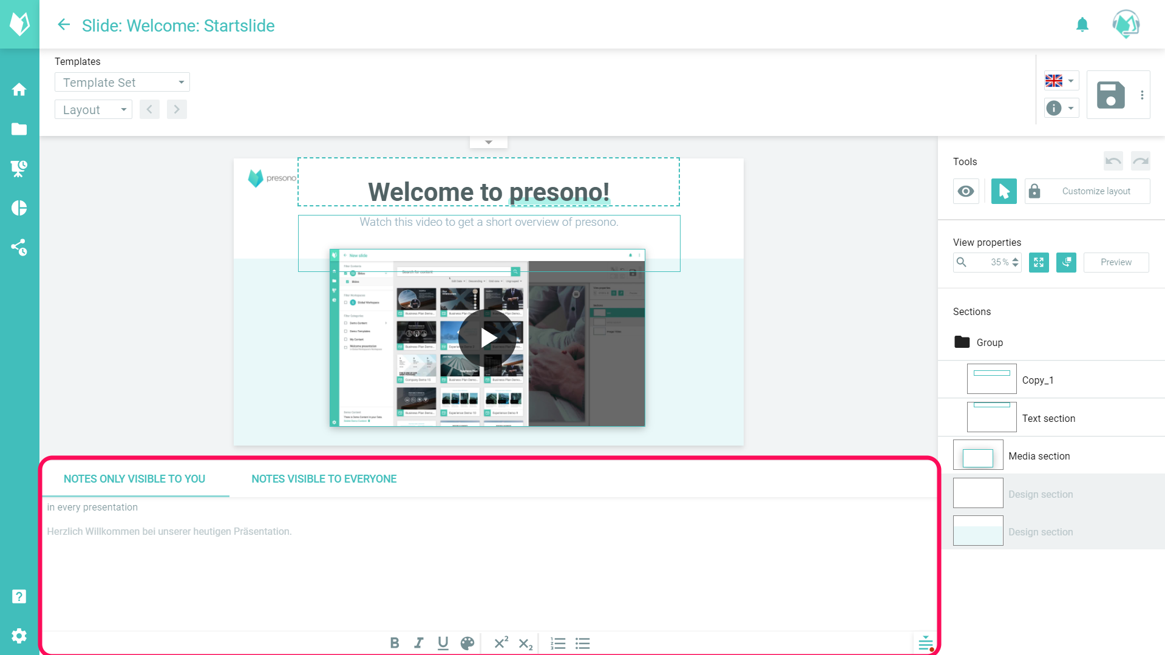Expand the language flag dropdown
This screenshot has width=1165, height=655.
pos(1061,81)
